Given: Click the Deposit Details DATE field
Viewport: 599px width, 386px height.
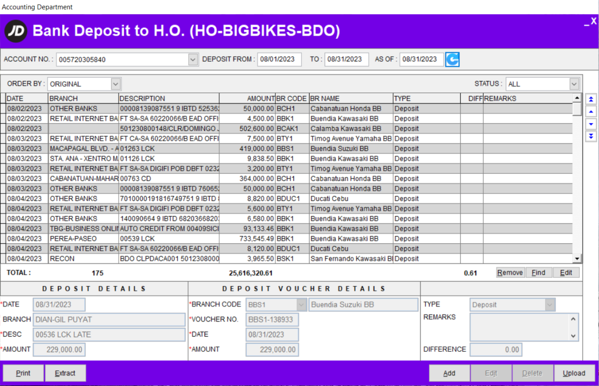Looking at the screenshot, I should pos(59,305).
